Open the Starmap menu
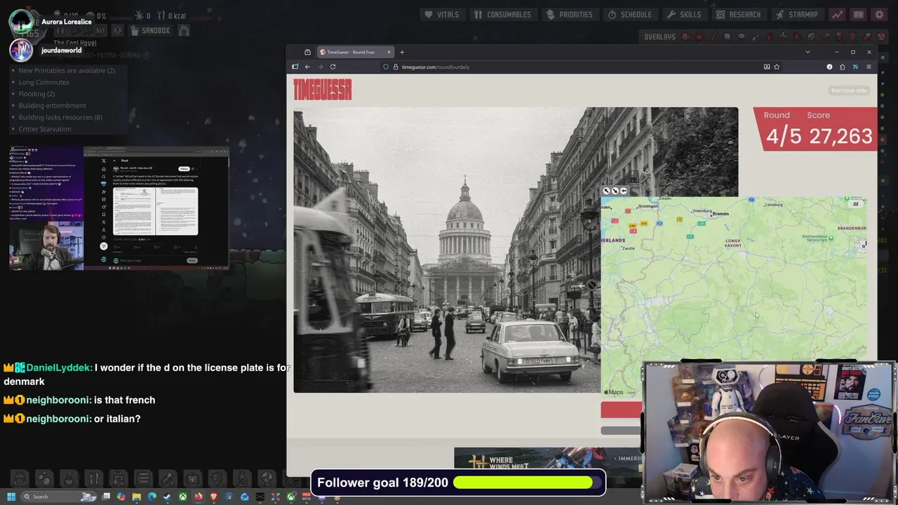The height and width of the screenshot is (505, 898). coord(797,14)
